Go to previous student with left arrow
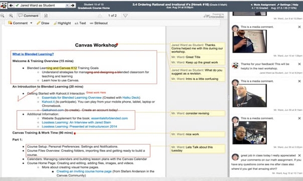The image size is (303, 181). point(11,6)
